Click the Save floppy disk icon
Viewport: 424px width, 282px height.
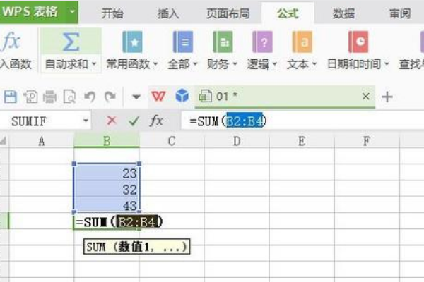[x=11, y=97]
